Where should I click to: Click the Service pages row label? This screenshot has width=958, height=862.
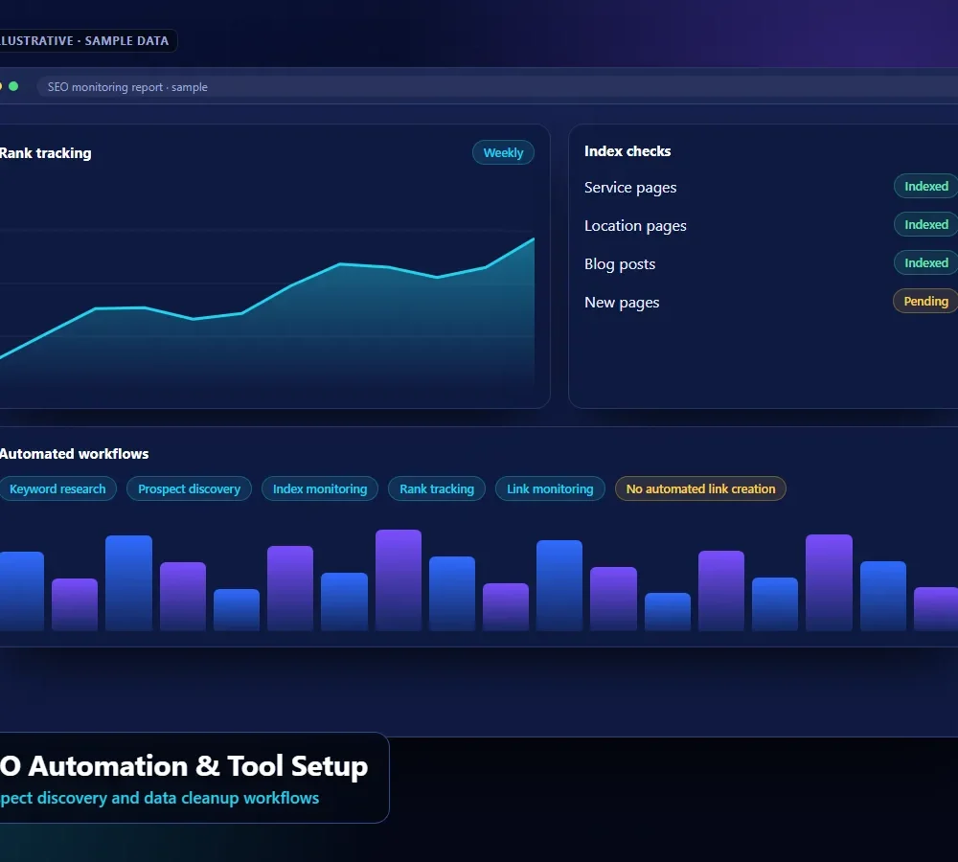coord(630,188)
